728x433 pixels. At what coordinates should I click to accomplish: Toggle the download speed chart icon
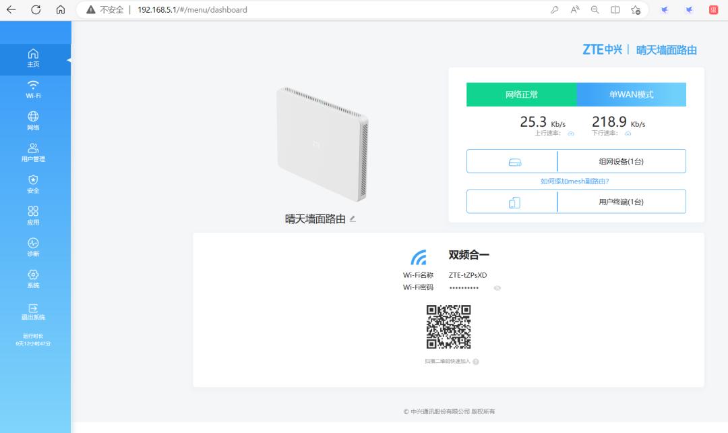click(x=628, y=133)
